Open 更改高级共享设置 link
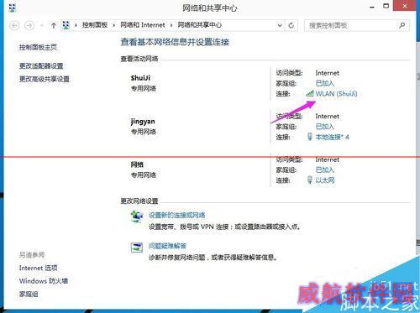Viewport: 420px width, 313px height. [x=45, y=79]
